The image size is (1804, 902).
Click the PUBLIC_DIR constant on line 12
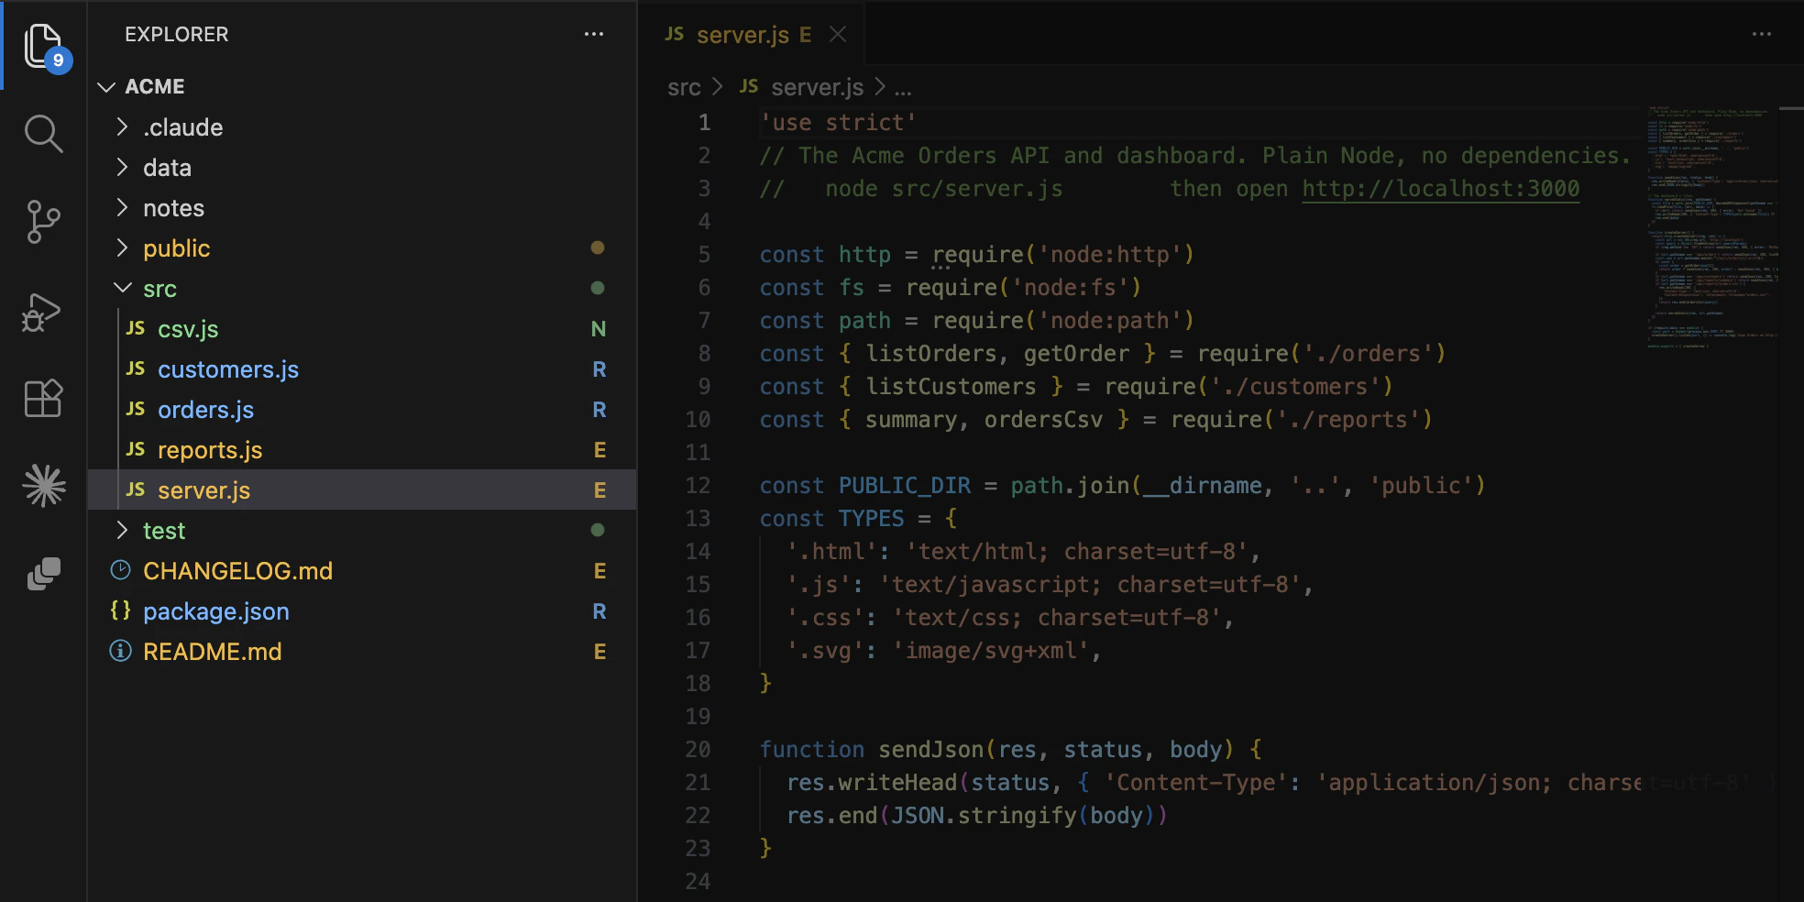(x=905, y=486)
